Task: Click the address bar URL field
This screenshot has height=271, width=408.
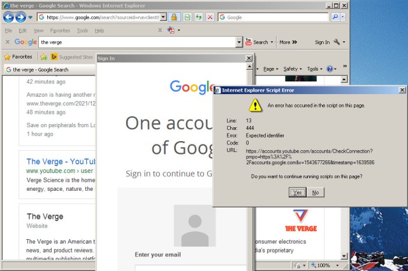Action: coord(99,17)
